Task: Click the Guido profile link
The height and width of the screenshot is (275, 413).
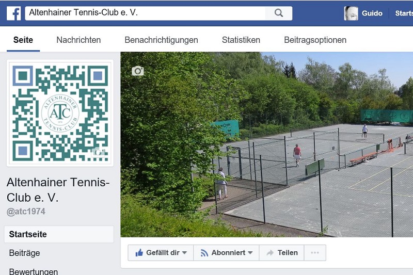Action: point(372,13)
